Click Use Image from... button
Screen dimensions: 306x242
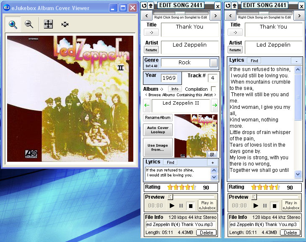[x=158, y=147]
